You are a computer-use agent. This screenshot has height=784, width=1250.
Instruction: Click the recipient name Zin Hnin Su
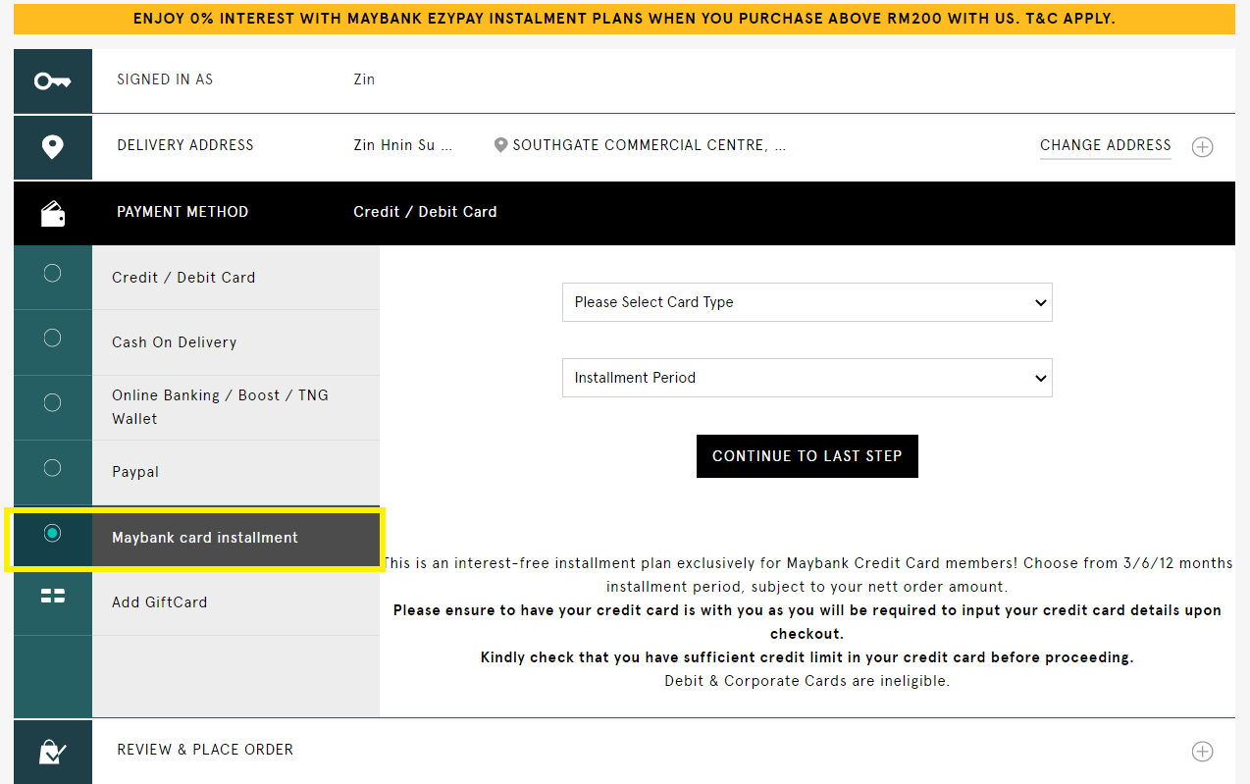click(x=402, y=145)
